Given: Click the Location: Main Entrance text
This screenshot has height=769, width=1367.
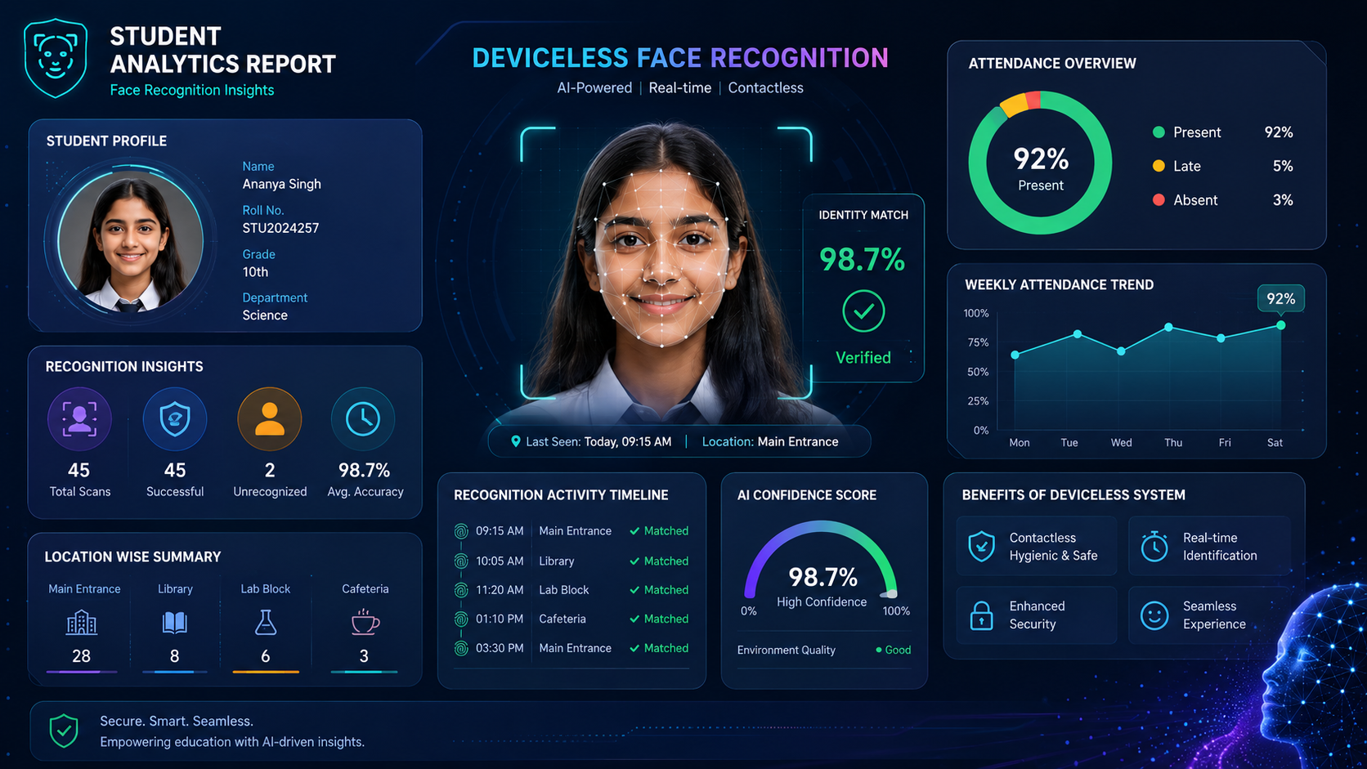Looking at the screenshot, I should (770, 441).
